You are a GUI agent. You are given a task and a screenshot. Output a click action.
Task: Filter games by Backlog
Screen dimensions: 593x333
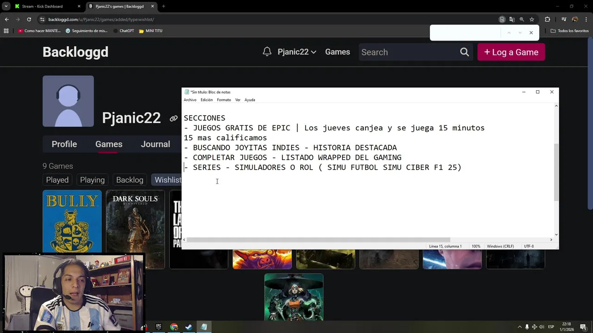pyautogui.click(x=130, y=180)
